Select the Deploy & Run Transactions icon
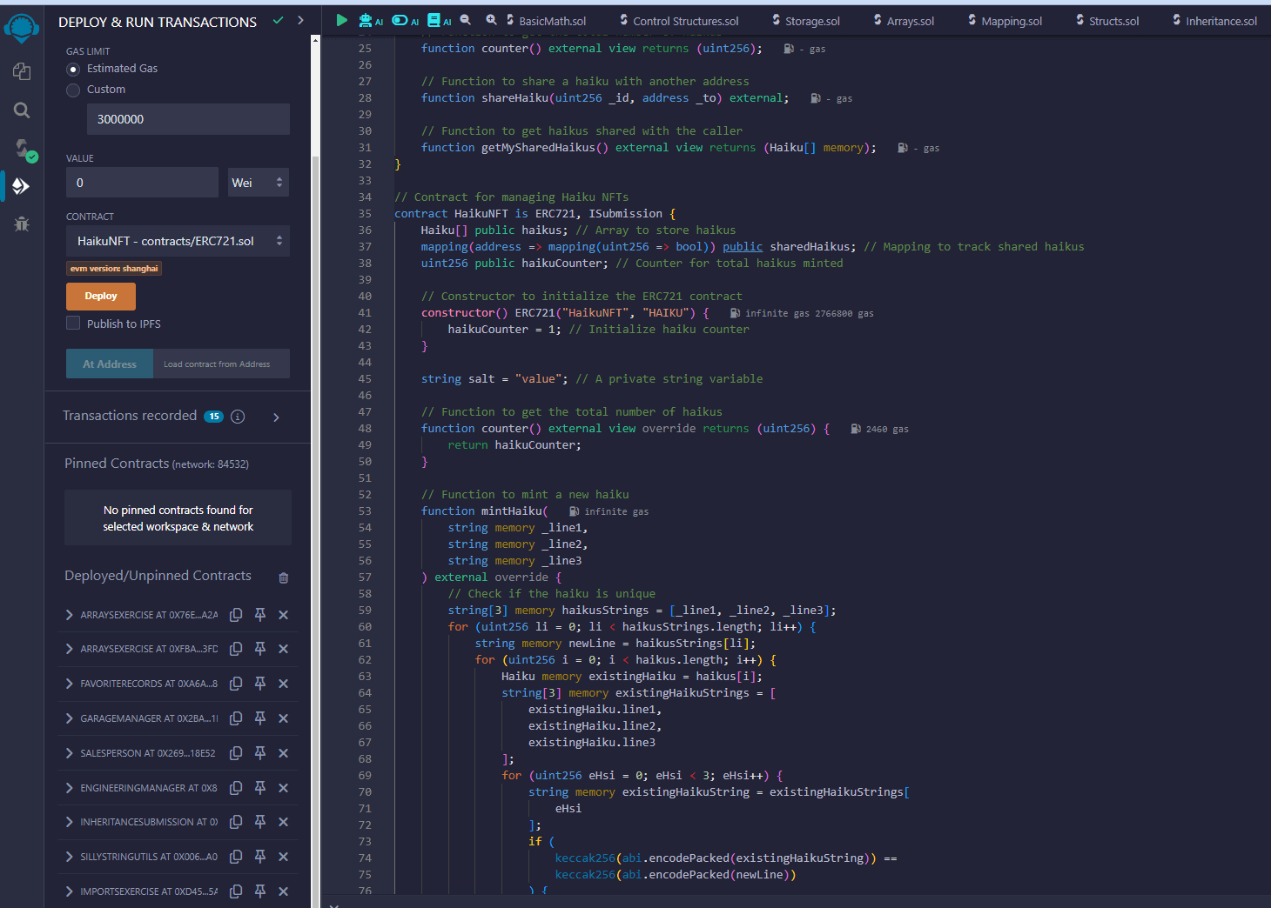Viewport: 1271px width, 908px height. 22,186
